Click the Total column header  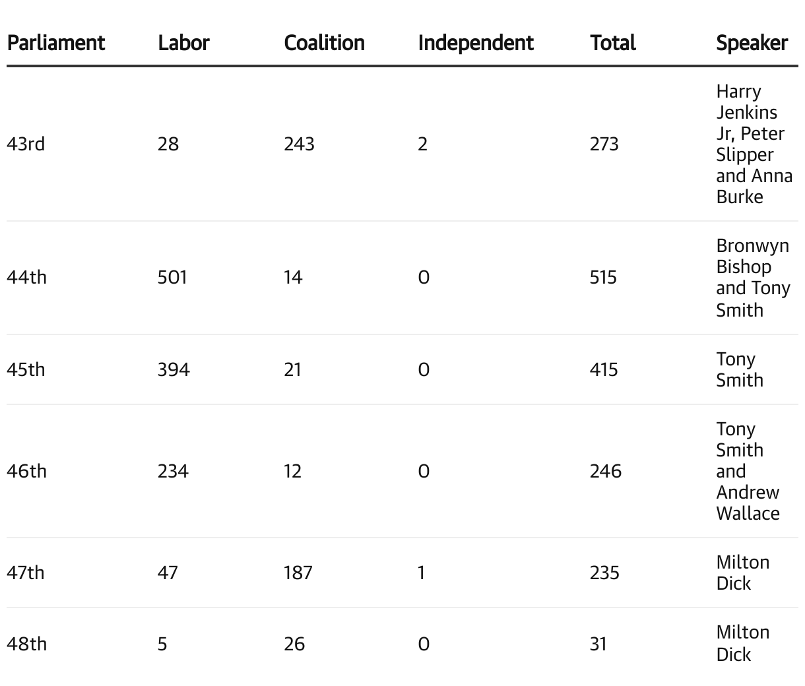[612, 43]
